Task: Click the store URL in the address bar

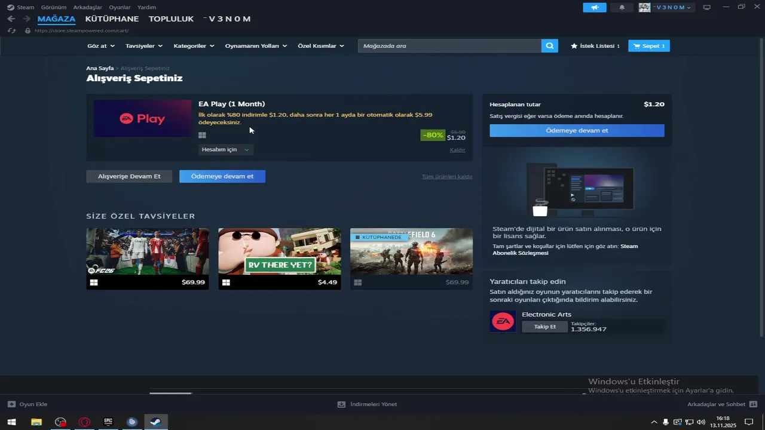Action: (81, 30)
